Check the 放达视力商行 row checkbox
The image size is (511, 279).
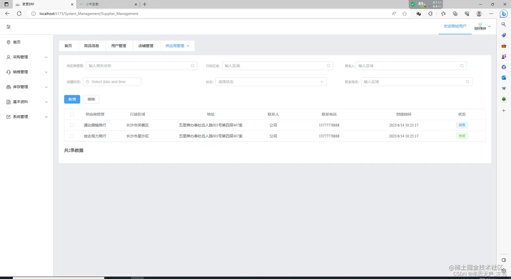(x=72, y=136)
